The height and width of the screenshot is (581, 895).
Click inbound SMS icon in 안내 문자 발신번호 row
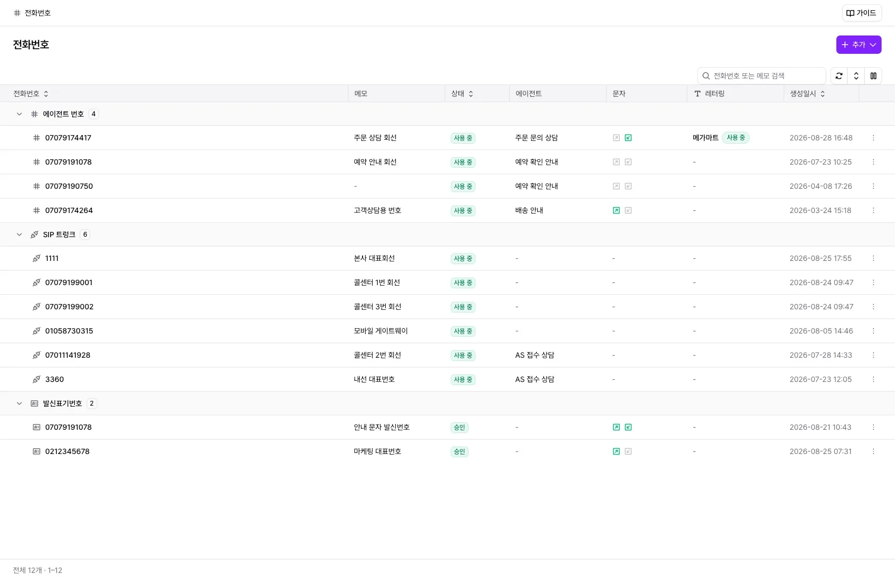point(628,427)
